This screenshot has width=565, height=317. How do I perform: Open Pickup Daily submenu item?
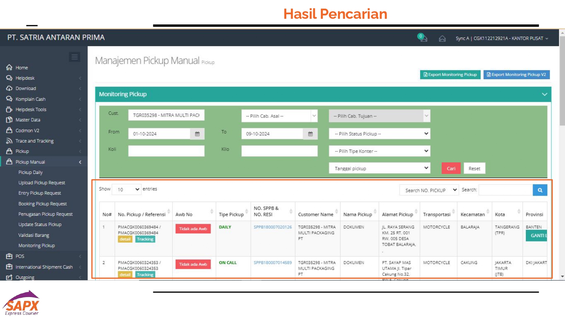[x=31, y=172]
